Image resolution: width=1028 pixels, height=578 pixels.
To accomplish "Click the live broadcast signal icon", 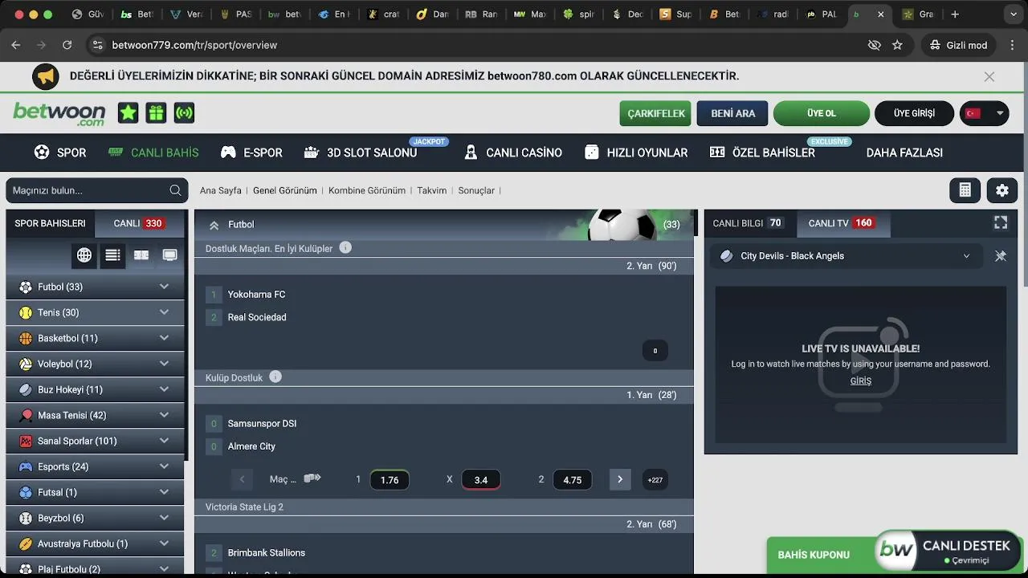I will 184,113.
